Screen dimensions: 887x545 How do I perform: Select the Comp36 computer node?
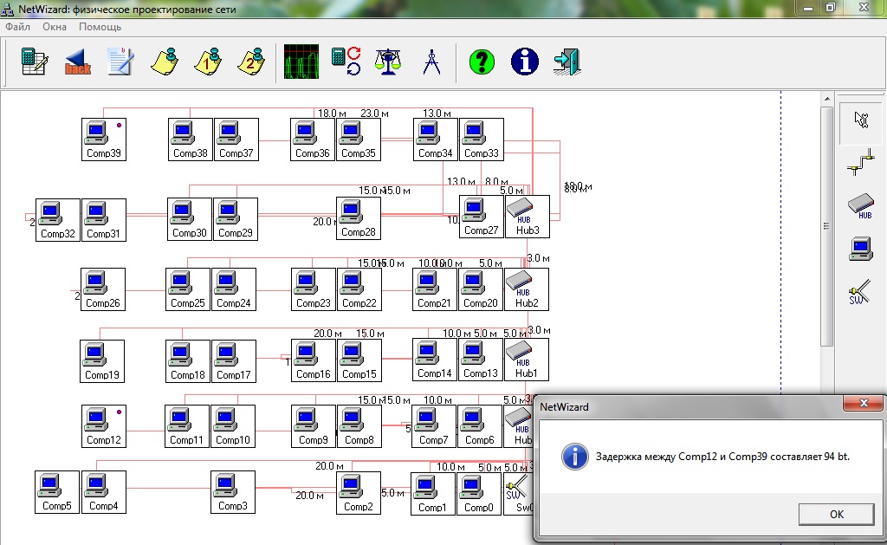click(312, 139)
